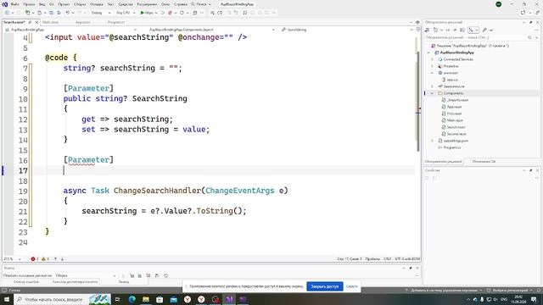Open the AspBlazorBindingApp project navigation dropdown
The height and width of the screenshot is (305, 543).
(71, 30)
